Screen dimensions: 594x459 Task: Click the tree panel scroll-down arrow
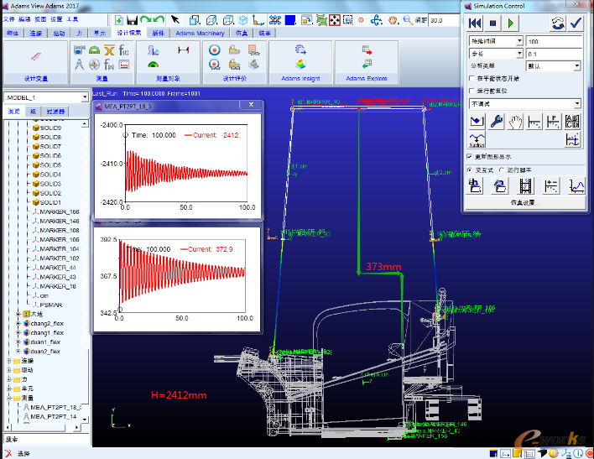click(85, 420)
